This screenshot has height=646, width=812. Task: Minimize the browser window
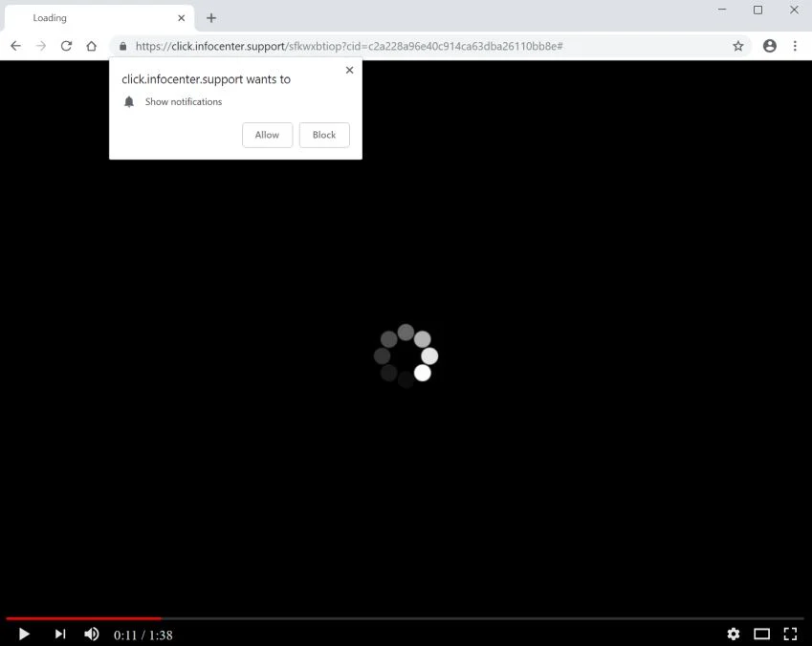(722, 10)
